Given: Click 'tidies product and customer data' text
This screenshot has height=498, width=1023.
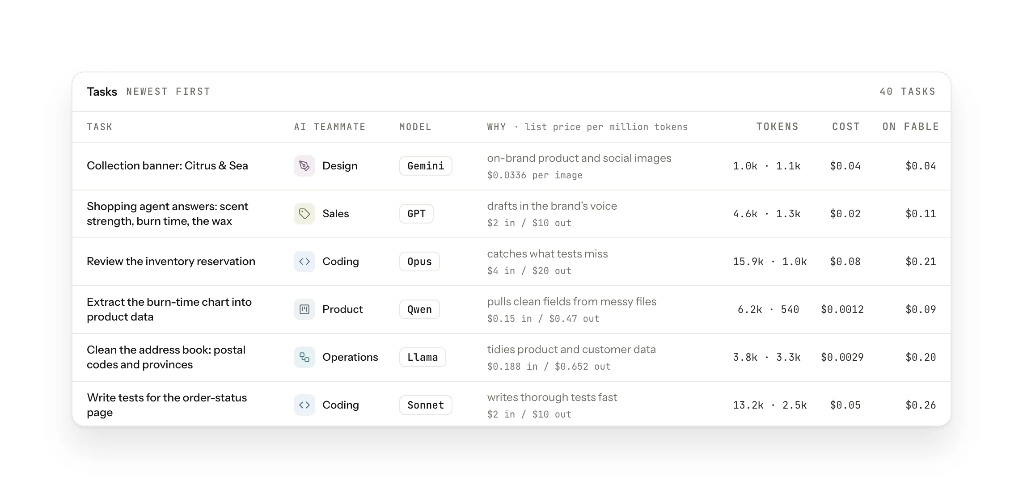Looking at the screenshot, I should (571, 350).
